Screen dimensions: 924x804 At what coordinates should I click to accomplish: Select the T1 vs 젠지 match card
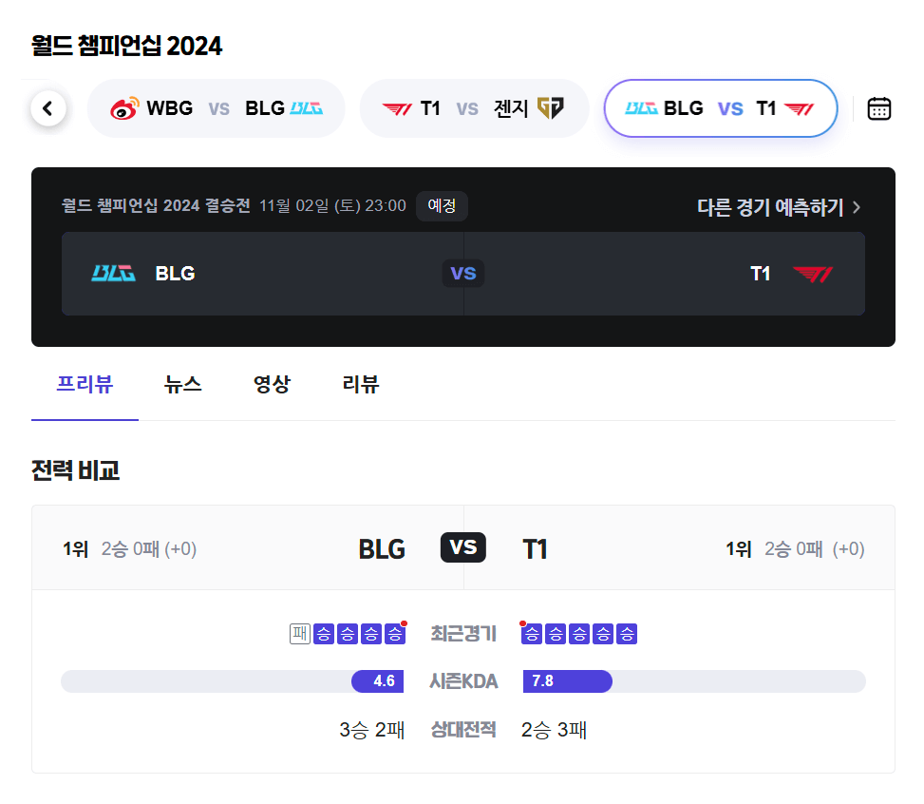click(474, 107)
